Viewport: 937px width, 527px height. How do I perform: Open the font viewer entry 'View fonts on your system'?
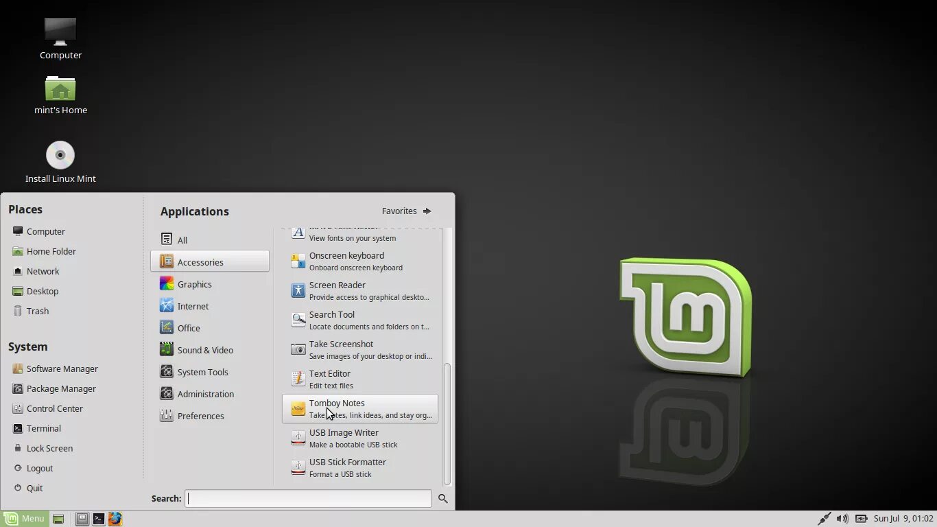(360, 235)
